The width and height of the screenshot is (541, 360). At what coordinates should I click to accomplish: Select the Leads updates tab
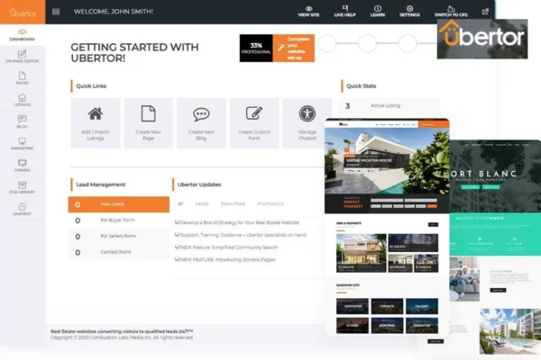click(x=202, y=203)
